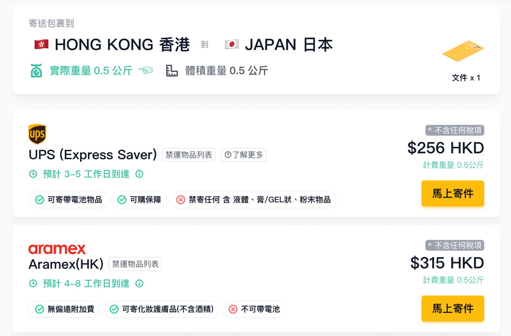Click the aramex brand logo
The height and width of the screenshot is (336, 511).
(x=57, y=248)
